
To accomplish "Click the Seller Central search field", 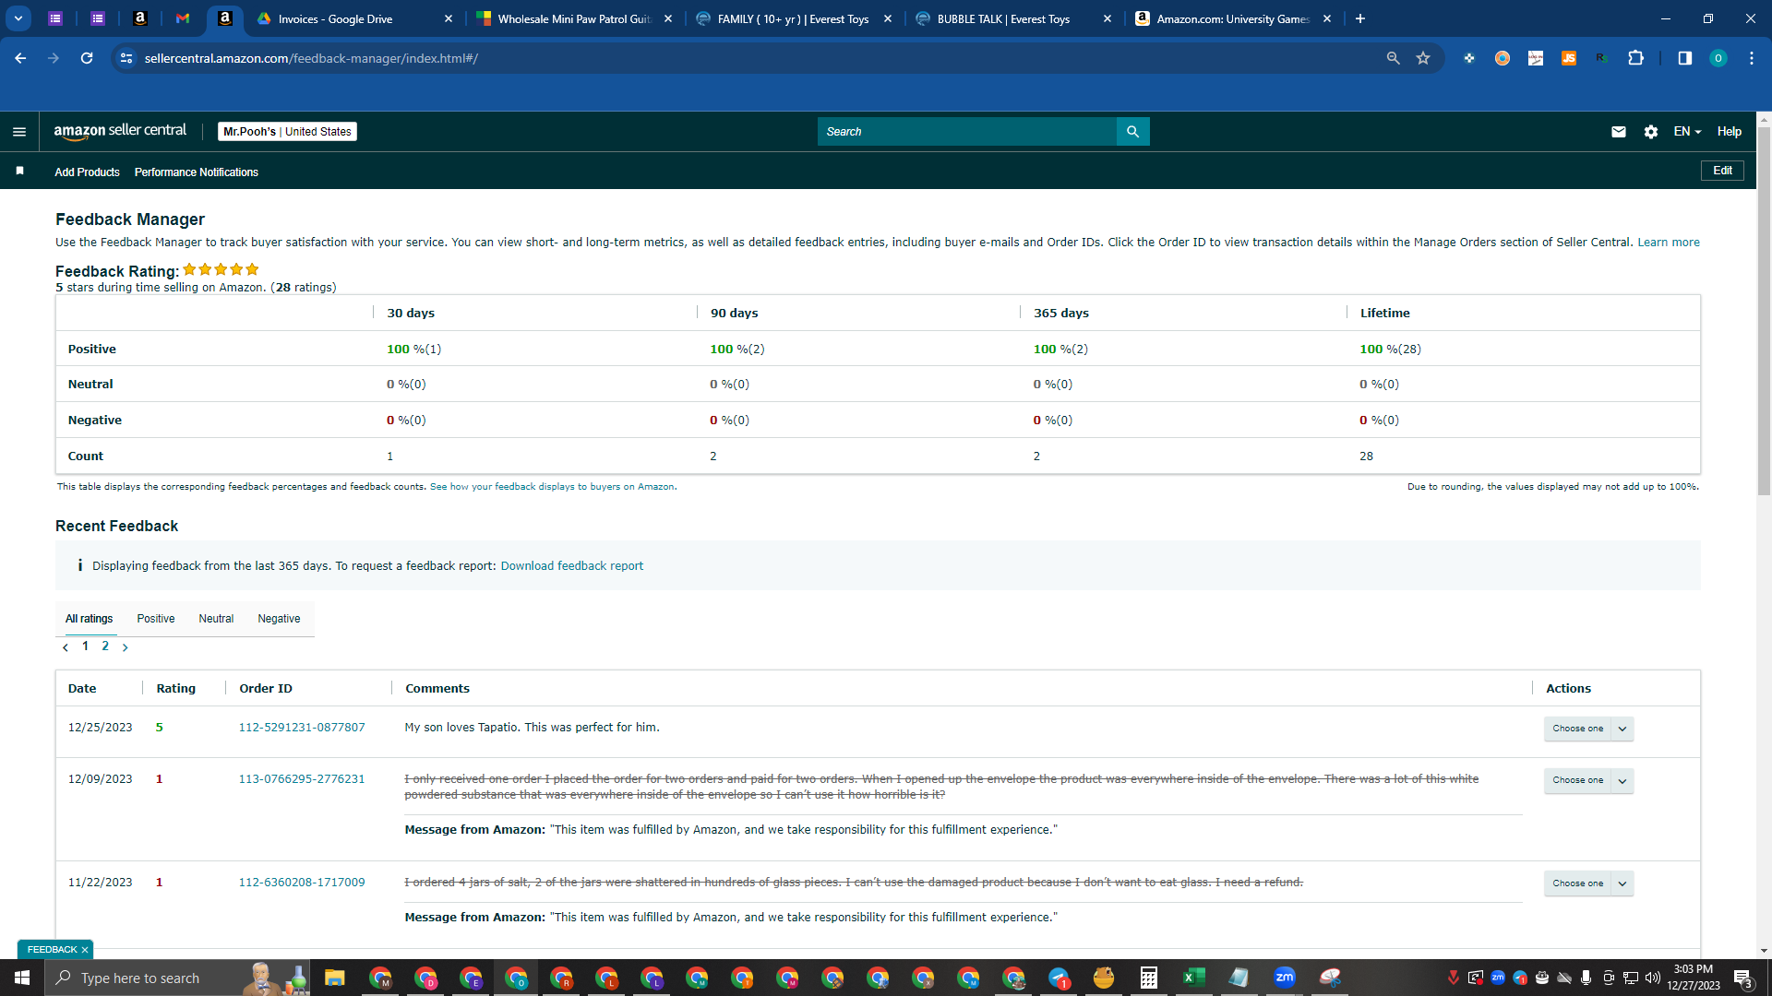I will [967, 132].
